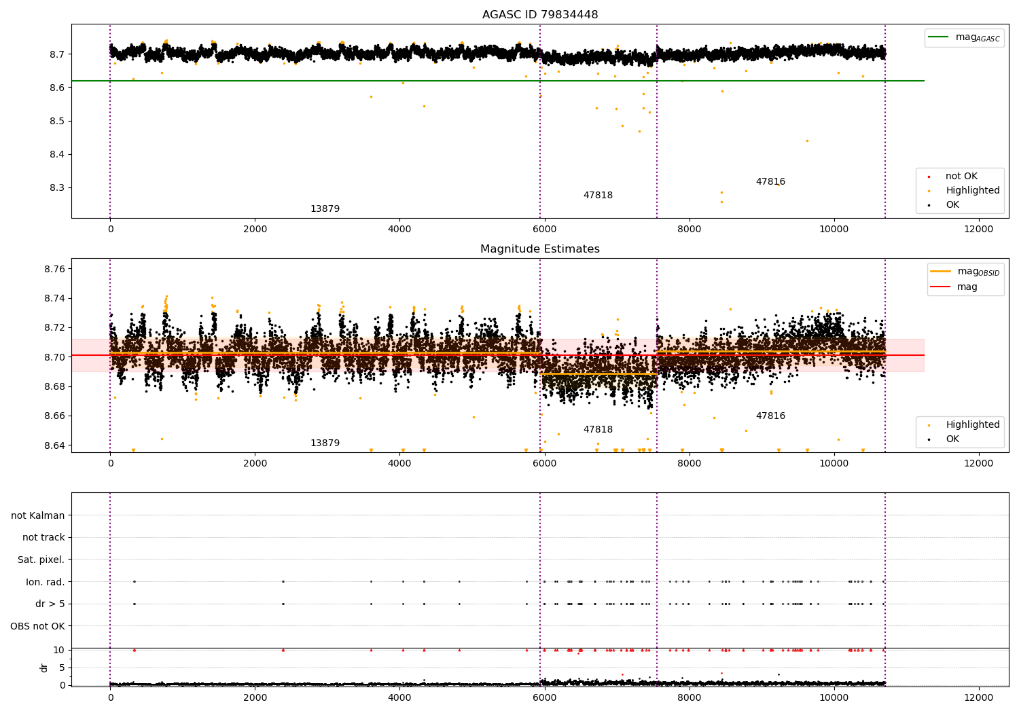Select the mag AGASC legend entry
1019x713 pixels.
(x=964, y=37)
